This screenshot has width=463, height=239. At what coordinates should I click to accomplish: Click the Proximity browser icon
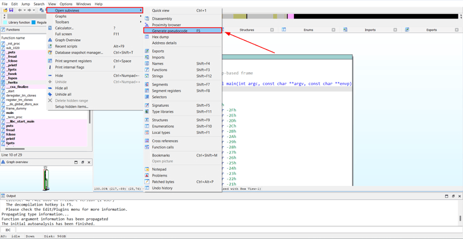[147, 25]
